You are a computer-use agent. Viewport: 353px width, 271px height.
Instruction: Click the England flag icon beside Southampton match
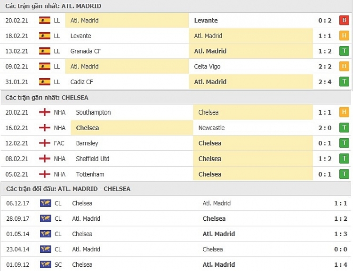click(45, 112)
